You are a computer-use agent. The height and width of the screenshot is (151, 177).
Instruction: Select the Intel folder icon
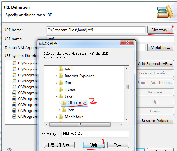tap(61, 69)
